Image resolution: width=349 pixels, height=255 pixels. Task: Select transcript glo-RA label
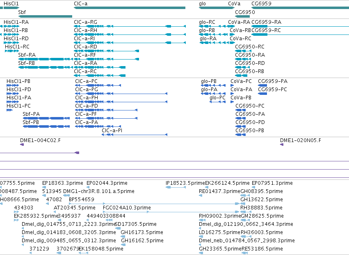pyautogui.click(x=208, y=39)
